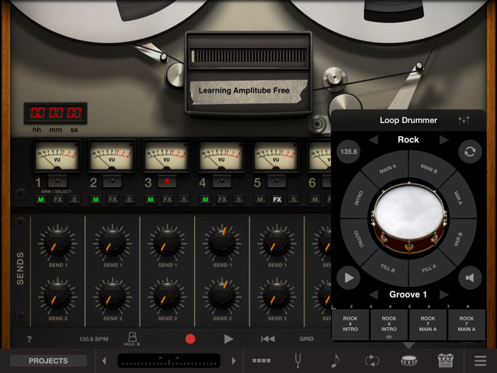
Task: Arm track 5 with its record button
Action: [276, 181]
